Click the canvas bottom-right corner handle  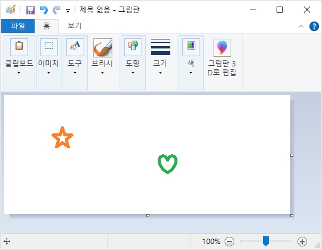click(x=292, y=215)
